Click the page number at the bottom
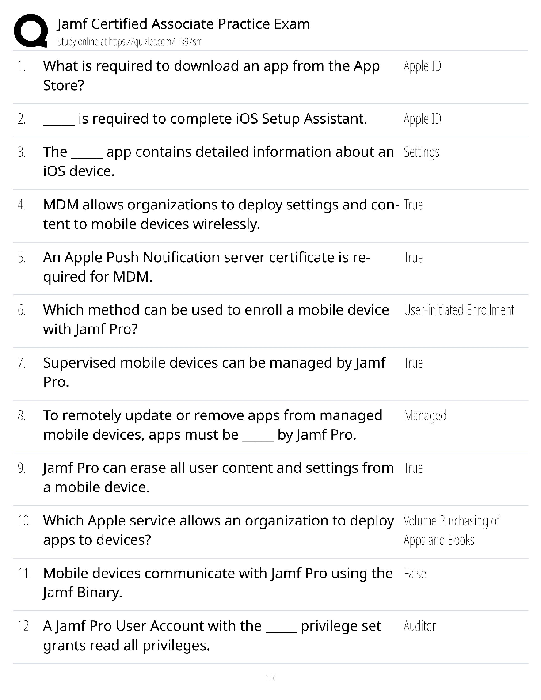The image size is (541, 700). (270, 677)
